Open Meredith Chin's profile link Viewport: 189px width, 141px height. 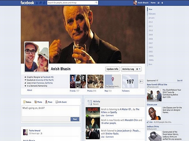(x=131, y=120)
